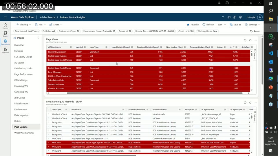Refresh the Page Views tile

250,40
